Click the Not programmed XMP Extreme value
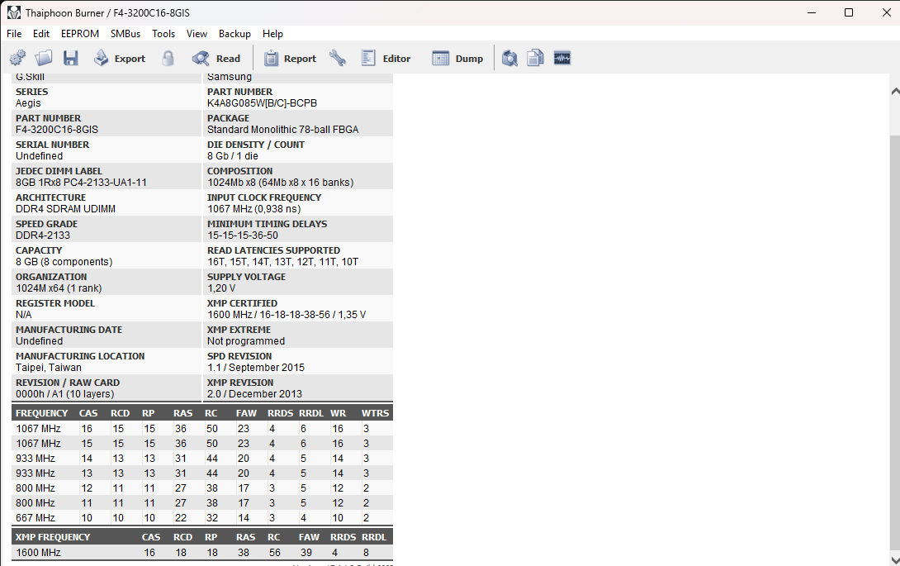 [x=246, y=340]
